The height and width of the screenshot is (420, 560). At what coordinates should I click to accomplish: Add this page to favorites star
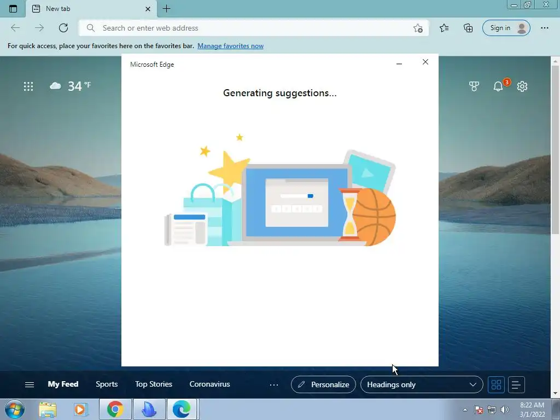418,28
